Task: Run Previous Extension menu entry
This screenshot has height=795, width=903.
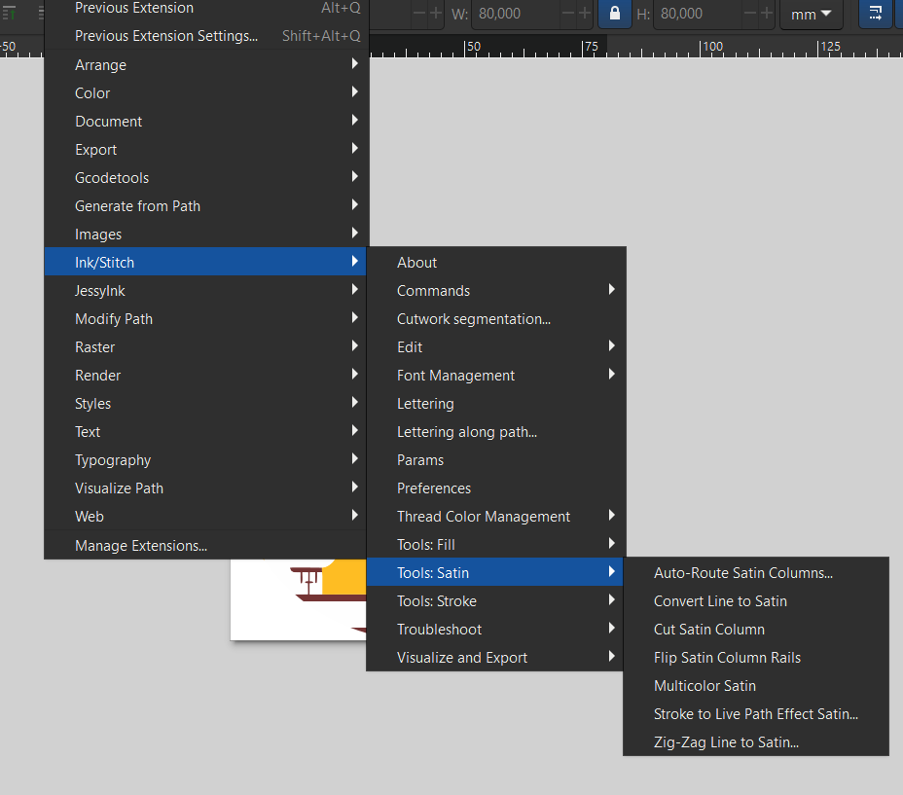Action: (205, 8)
